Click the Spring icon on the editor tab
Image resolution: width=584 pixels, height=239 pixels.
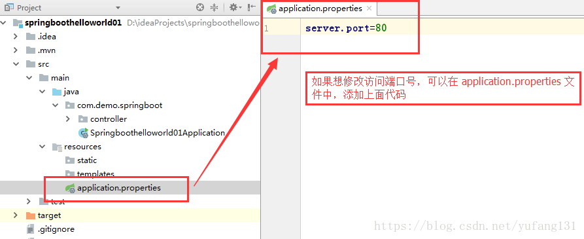pyautogui.click(x=272, y=9)
